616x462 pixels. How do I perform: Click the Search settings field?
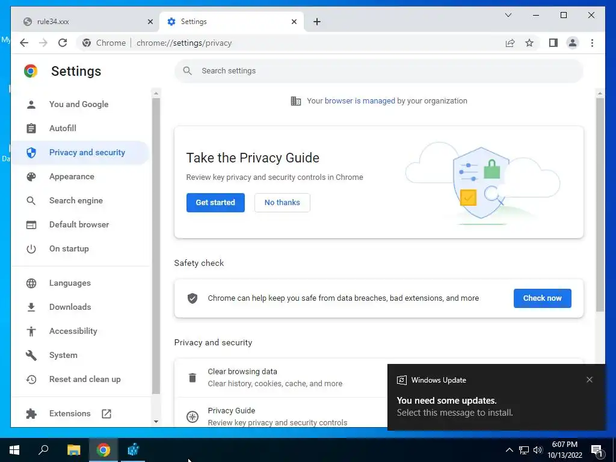[x=379, y=71]
